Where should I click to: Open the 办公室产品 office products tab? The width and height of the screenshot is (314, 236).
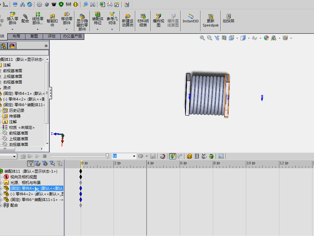click(x=72, y=36)
